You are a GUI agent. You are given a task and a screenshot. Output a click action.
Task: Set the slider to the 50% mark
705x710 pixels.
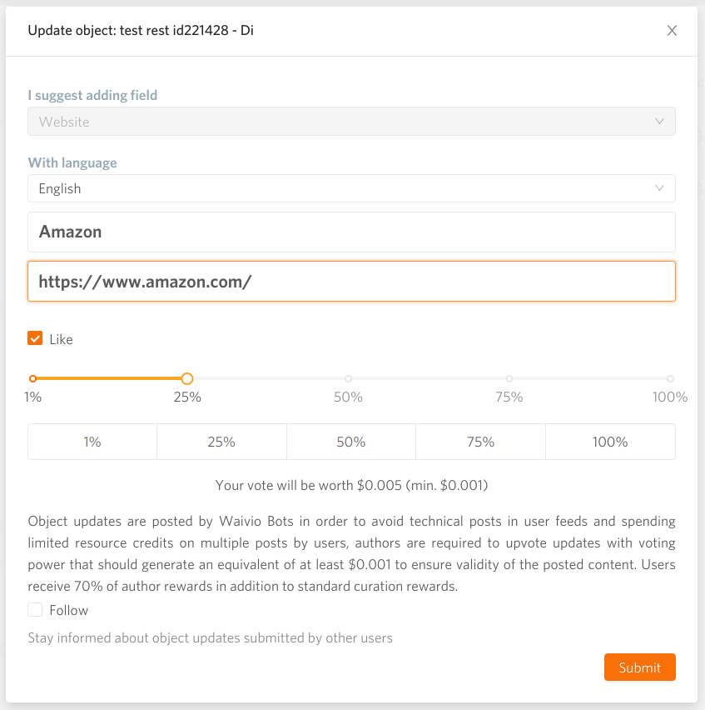point(348,378)
